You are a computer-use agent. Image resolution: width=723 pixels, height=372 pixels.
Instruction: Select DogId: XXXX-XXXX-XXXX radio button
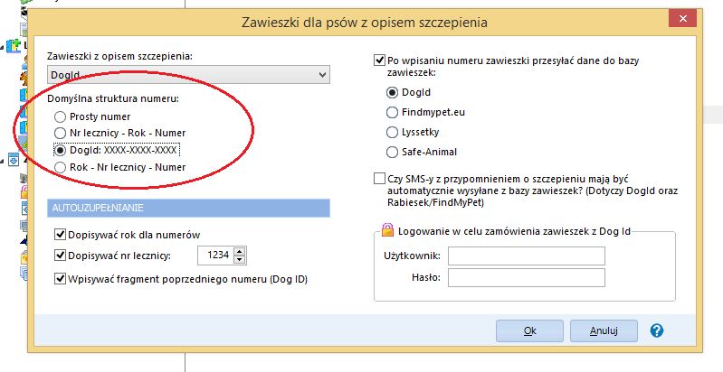click(x=60, y=150)
